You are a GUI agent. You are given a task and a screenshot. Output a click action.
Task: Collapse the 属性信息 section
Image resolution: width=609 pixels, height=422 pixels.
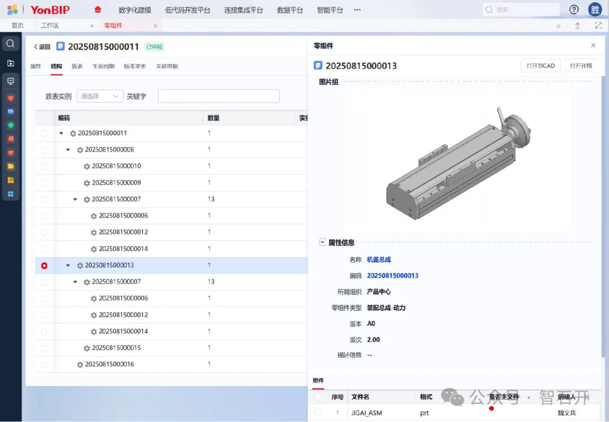(323, 242)
